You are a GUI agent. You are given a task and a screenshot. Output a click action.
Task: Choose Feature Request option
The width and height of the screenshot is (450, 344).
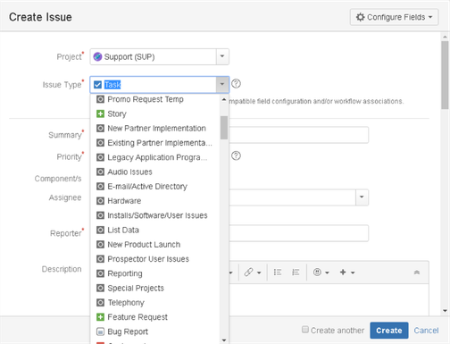tap(154, 317)
